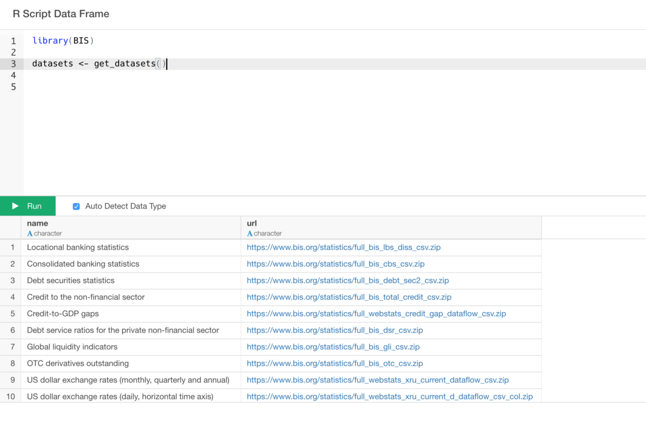Click the green Run button

pos(28,206)
